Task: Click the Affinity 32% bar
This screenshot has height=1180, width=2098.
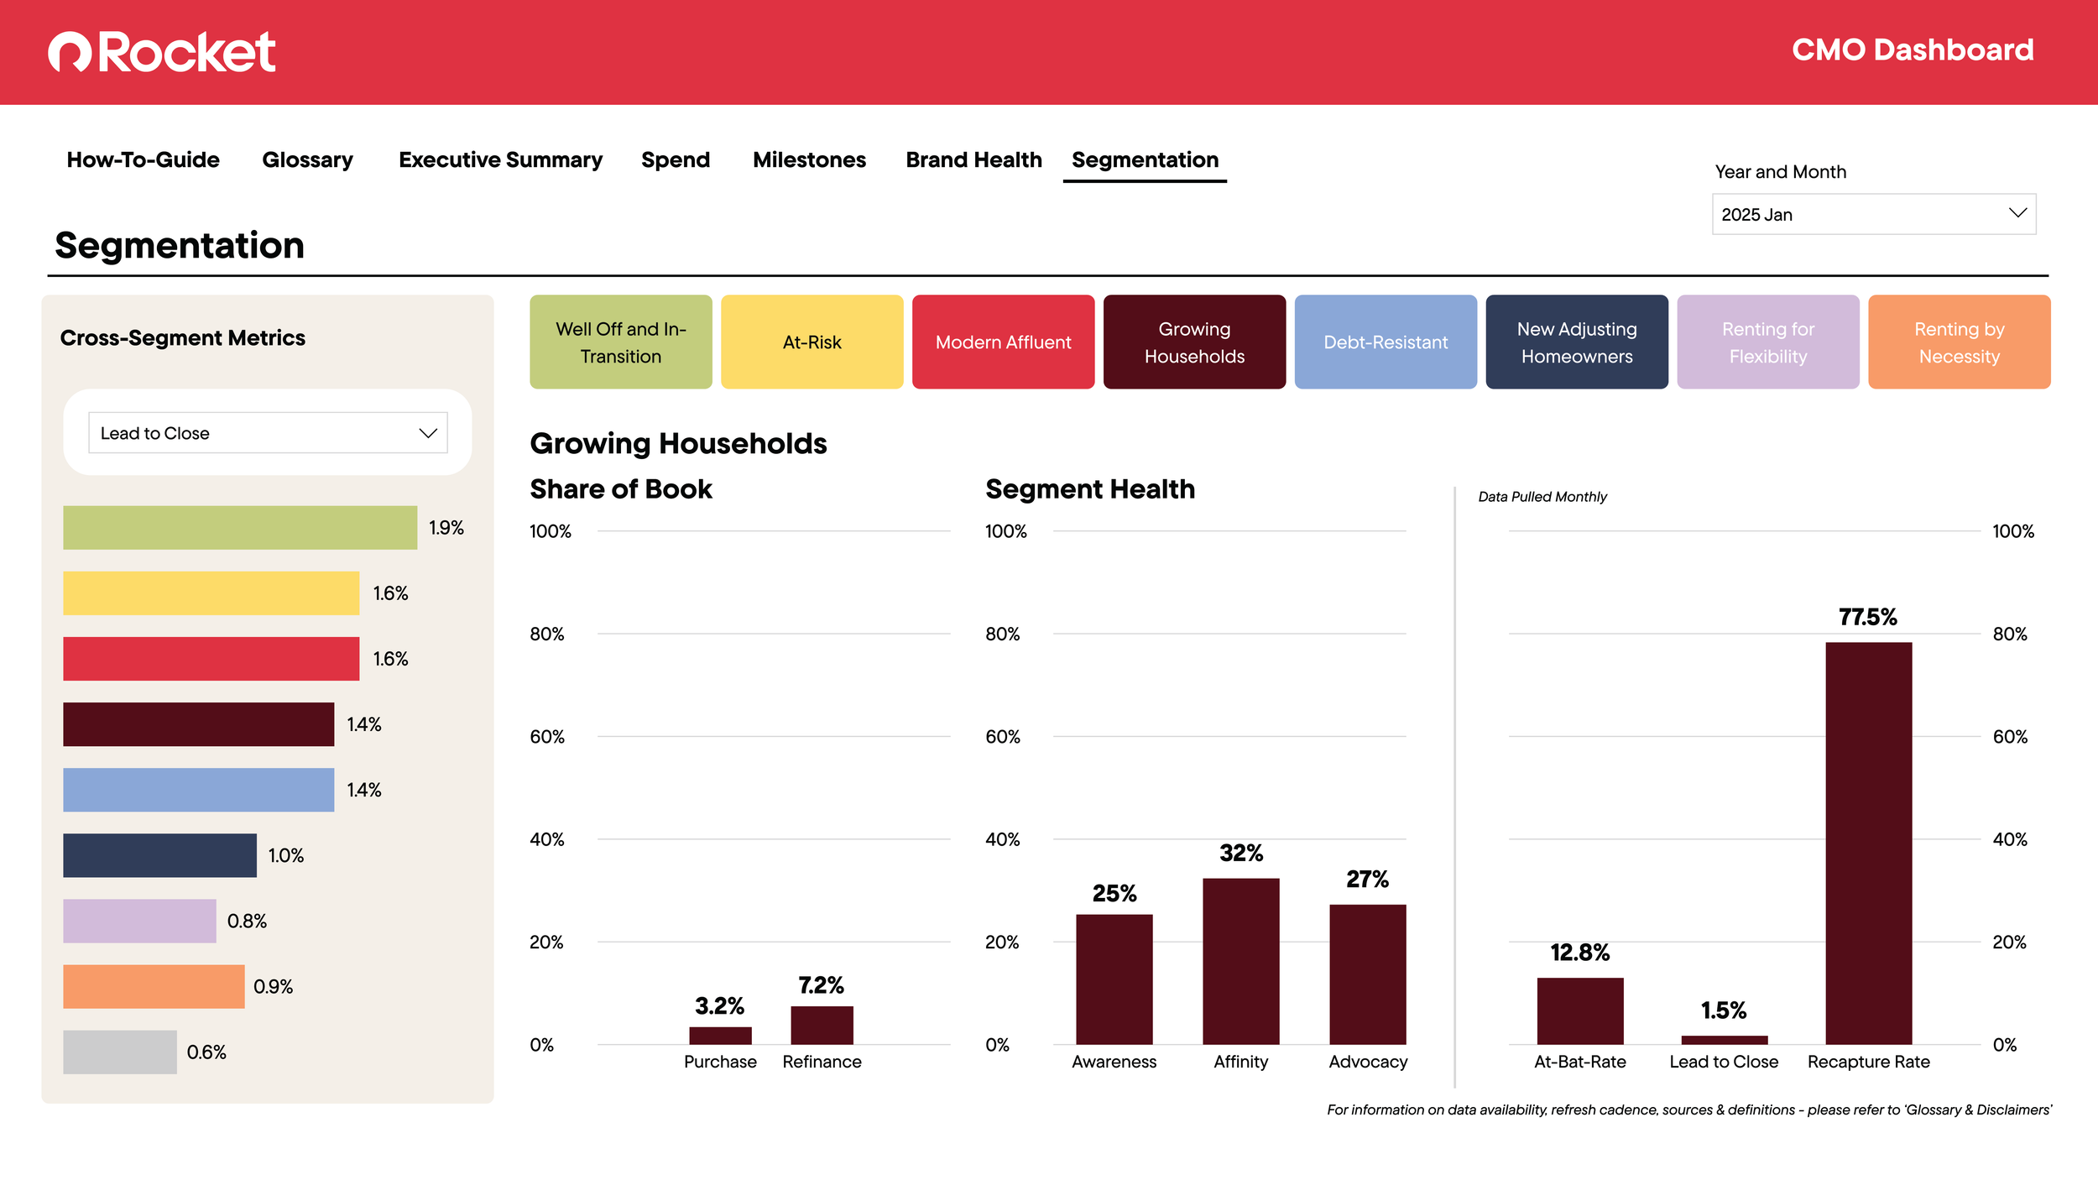Action: click(x=1240, y=961)
